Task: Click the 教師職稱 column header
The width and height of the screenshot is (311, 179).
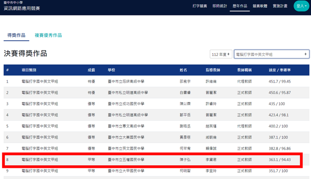Action: click(244, 70)
